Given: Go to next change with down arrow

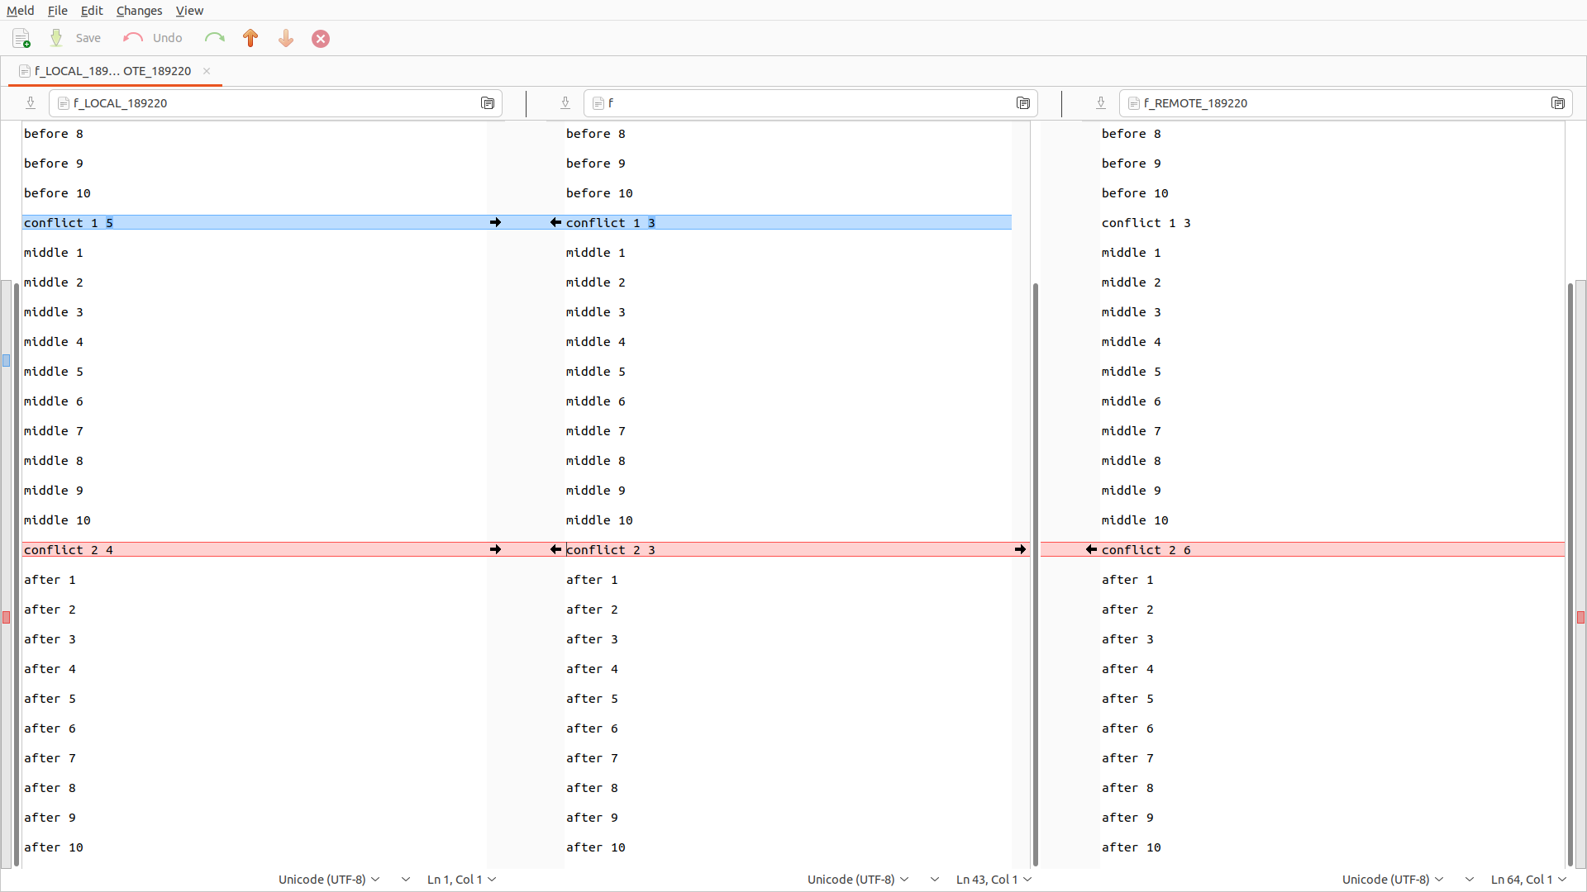Looking at the screenshot, I should click(286, 38).
